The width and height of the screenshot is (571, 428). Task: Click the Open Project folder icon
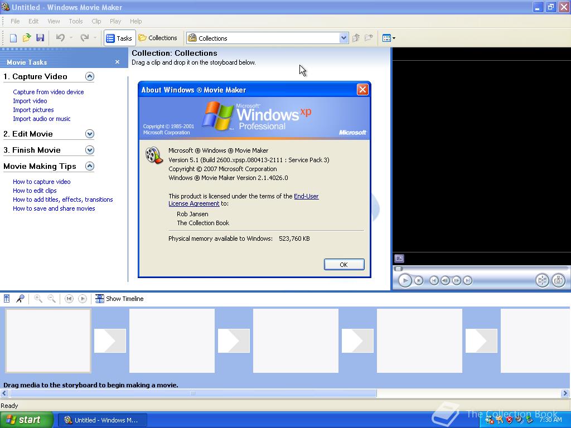[27, 38]
